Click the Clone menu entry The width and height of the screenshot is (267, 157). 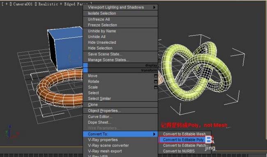point(121,105)
